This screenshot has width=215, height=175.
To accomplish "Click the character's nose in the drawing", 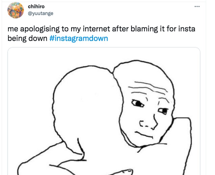I will click(x=149, y=123).
